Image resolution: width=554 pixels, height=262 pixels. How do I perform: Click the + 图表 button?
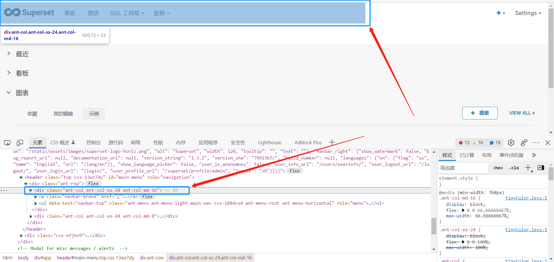(480, 113)
